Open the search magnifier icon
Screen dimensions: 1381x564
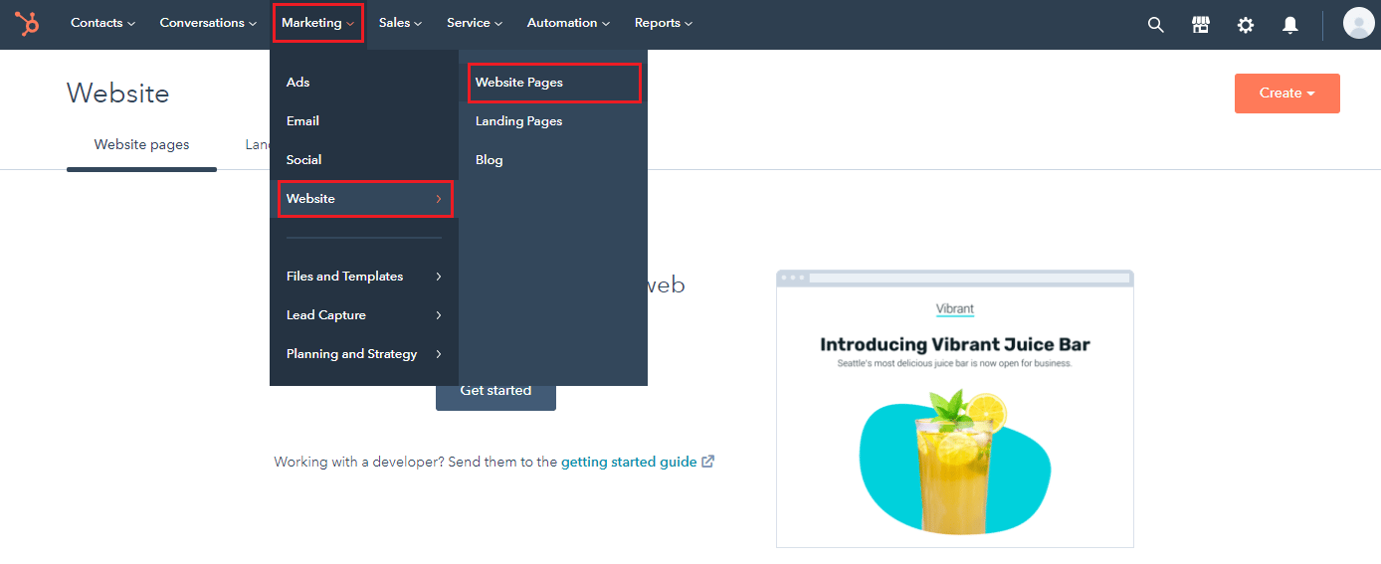click(1155, 24)
